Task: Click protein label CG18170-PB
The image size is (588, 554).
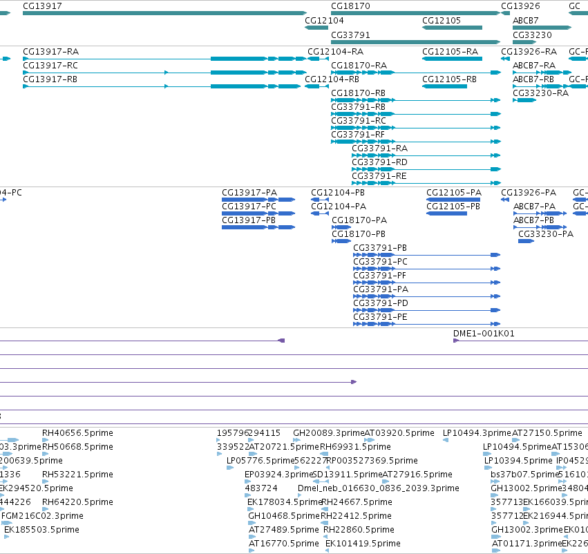Action: 359,234
